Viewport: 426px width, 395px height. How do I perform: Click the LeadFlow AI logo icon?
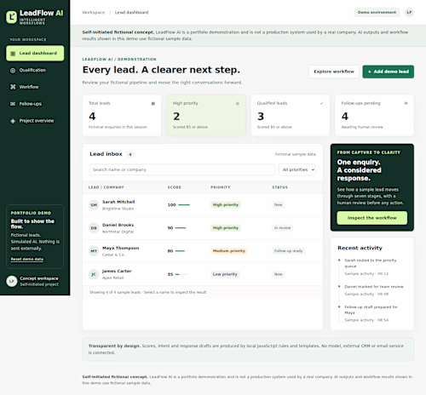tap(12, 17)
